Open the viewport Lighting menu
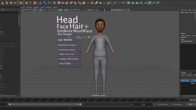 pyautogui.click(x=36, y=8)
